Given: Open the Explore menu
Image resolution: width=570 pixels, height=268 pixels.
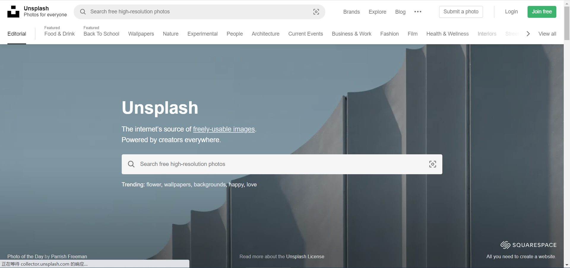Looking at the screenshot, I should click(377, 12).
